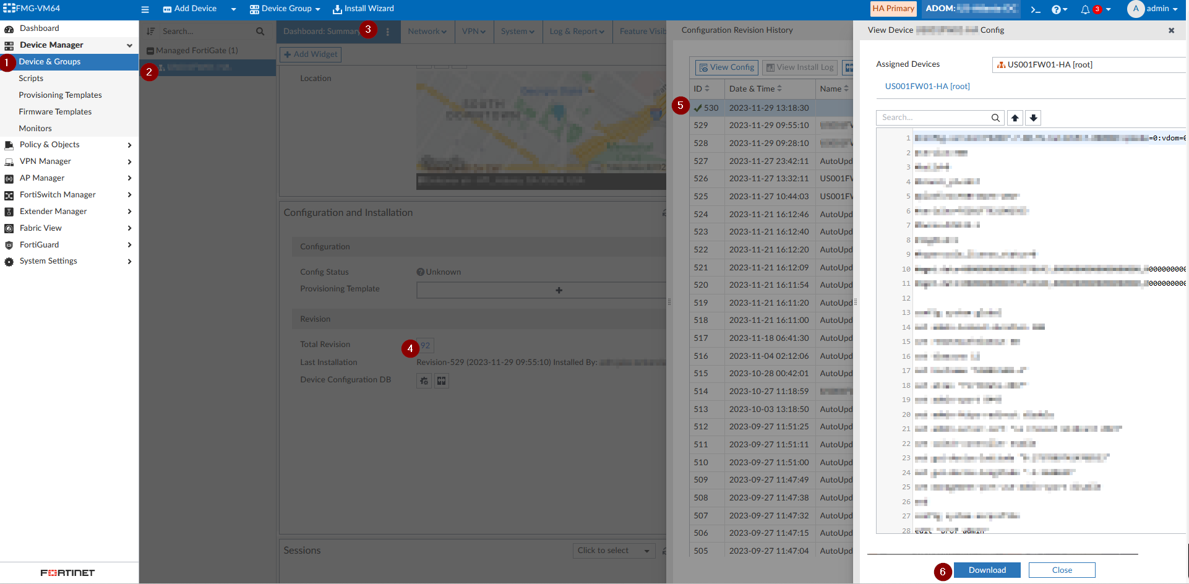The width and height of the screenshot is (1189, 584).
Task: Collapse the Device Manager section
Action: tap(129, 45)
